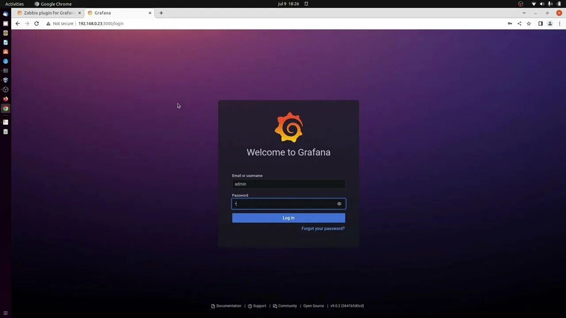This screenshot has width=566, height=318.
Task: Open the saved passwords key icon
Action: tap(510, 23)
